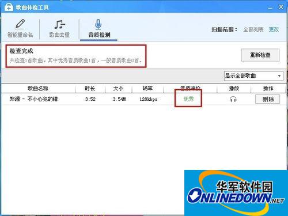Sort by 大小 column header
This screenshot has height=216, width=288.
(118, 88)
